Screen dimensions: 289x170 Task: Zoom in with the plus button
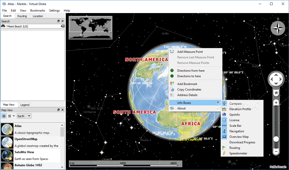point(276,103)
